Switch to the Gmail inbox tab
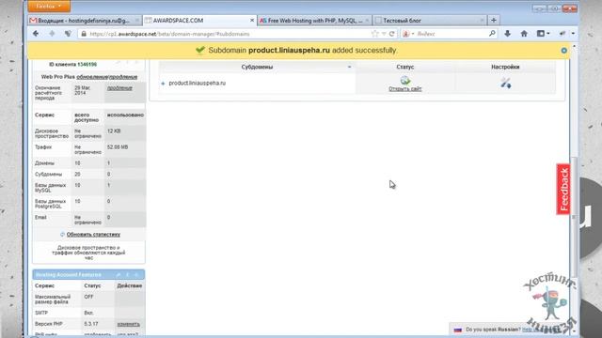Screen dimensions: 602x338 click(84, 21)
